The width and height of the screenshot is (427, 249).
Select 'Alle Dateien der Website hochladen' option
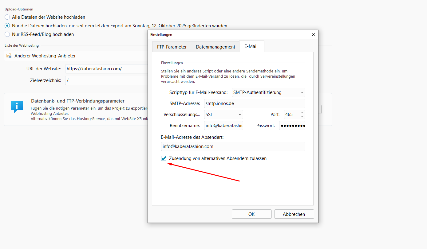pyautogui.click(x=7, y=17)
